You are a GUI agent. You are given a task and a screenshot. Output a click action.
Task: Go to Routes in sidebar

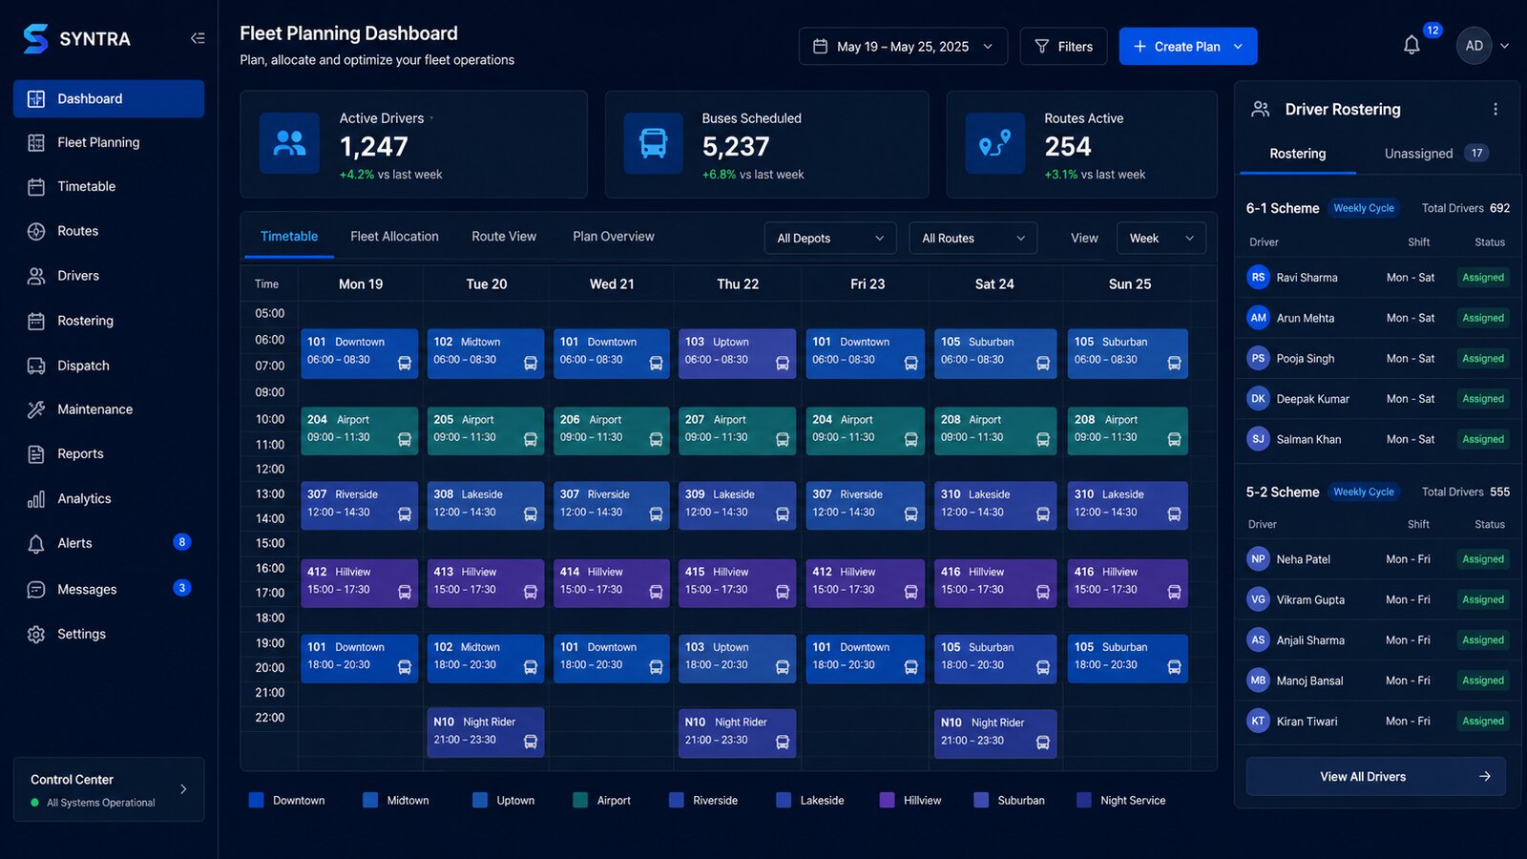pyautogui.click(x=109, y=231)
